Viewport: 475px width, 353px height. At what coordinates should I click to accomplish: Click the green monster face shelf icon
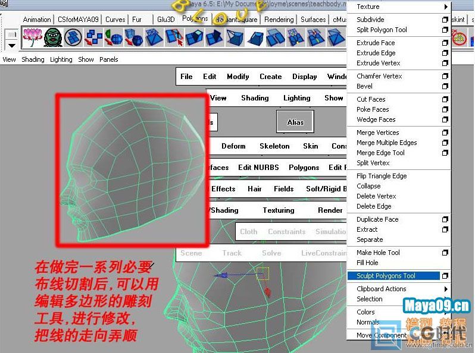[x=53, y=37]
